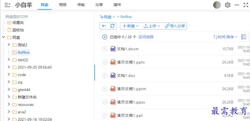Screen dimensions: 250x121
Task: Switch to the 相册 tab
Action: click(x=63, y=5)
